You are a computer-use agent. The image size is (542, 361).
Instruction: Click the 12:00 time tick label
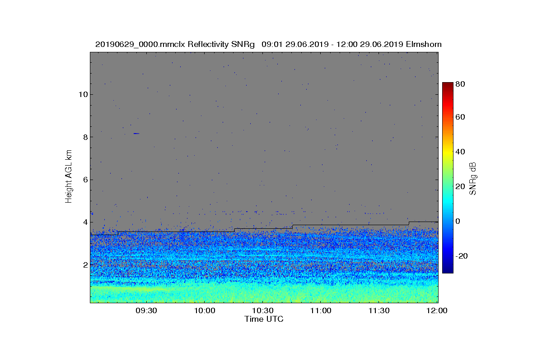tap(437, 311)
